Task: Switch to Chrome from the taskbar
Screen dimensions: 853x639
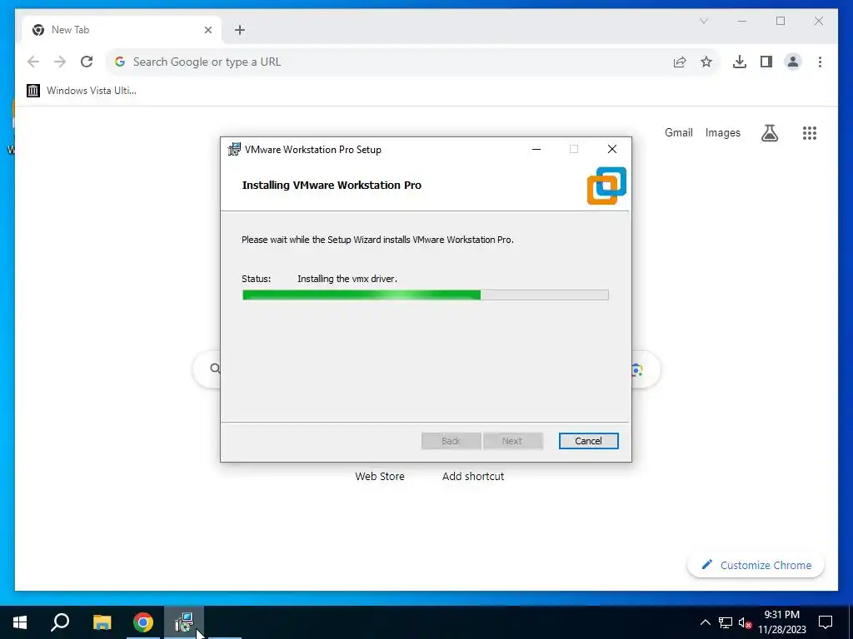Action: pos(143,622)
